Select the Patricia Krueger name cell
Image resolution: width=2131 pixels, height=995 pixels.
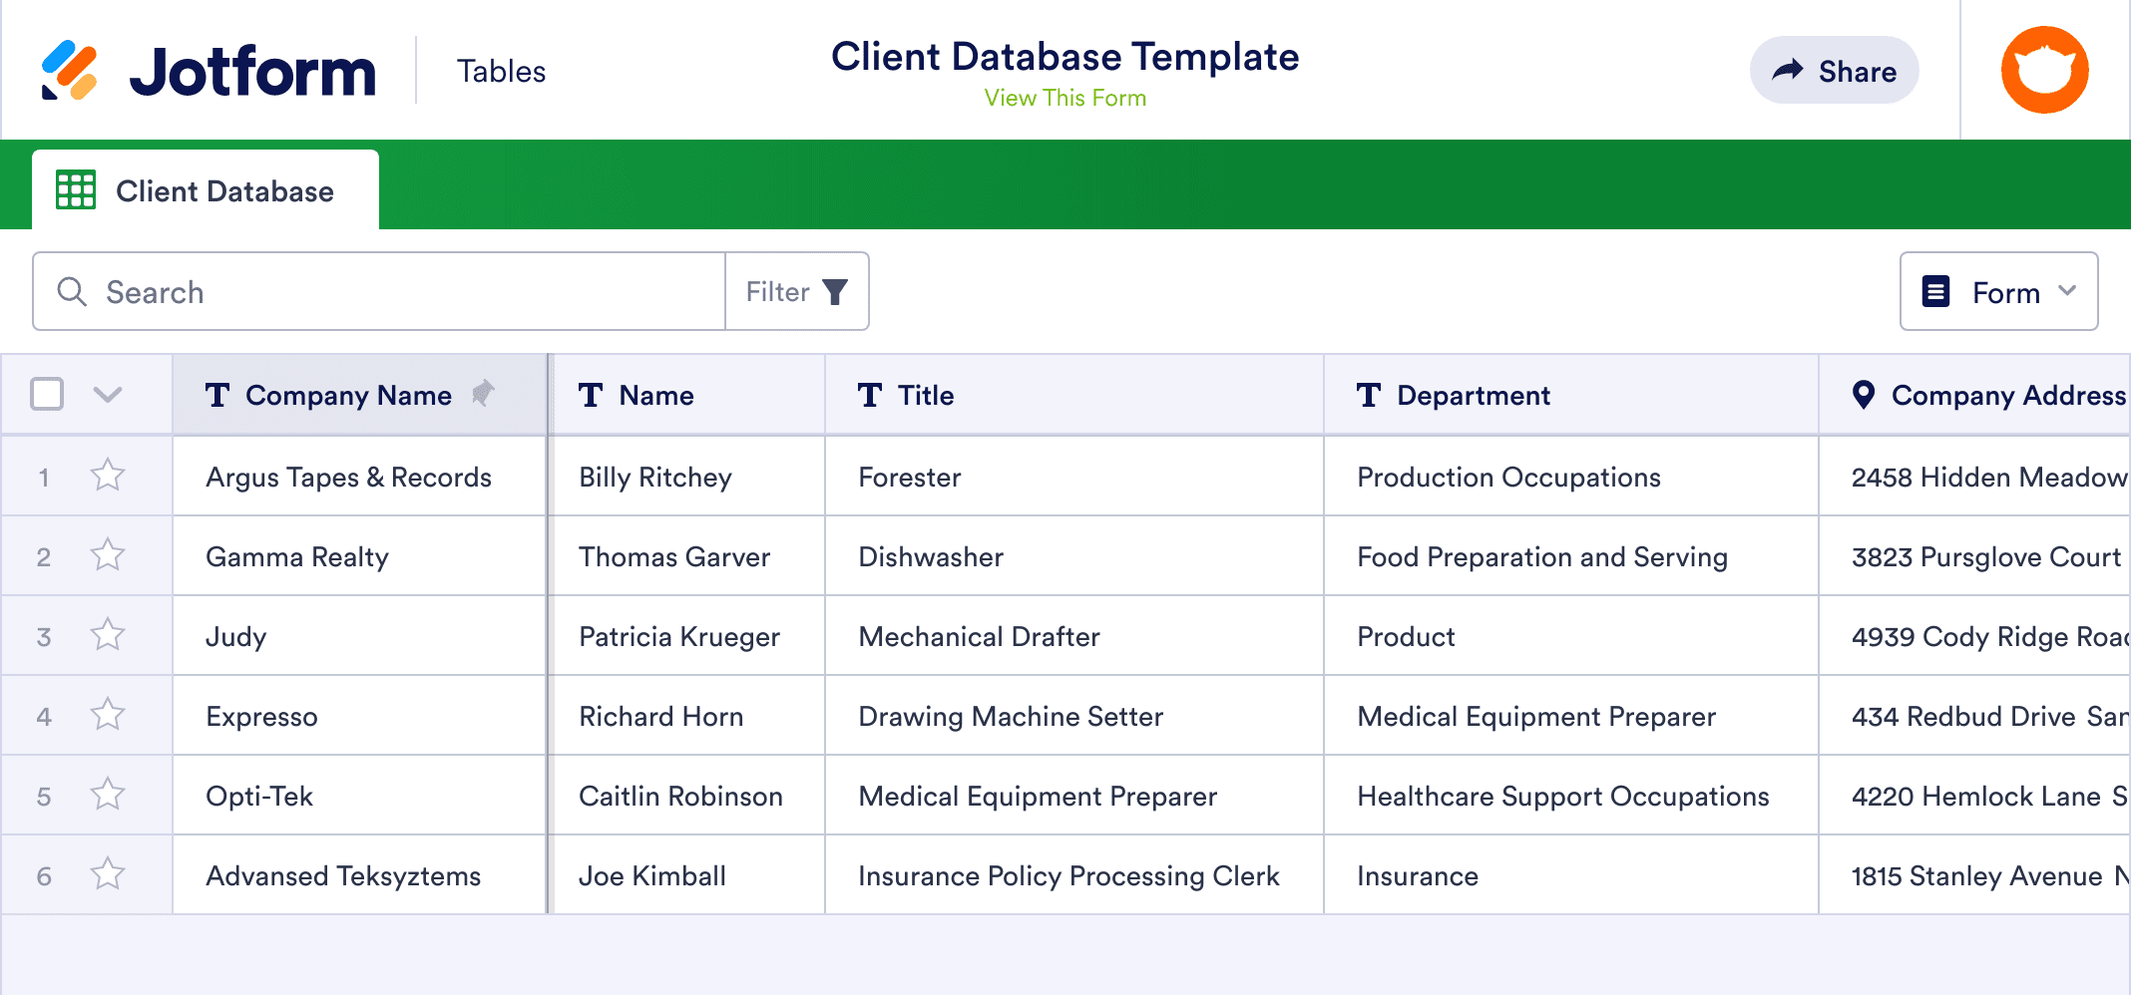679,636
